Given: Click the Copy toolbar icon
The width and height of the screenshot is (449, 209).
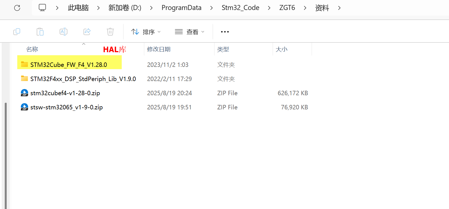Looking at the screenshot, I should click(17, 32).
